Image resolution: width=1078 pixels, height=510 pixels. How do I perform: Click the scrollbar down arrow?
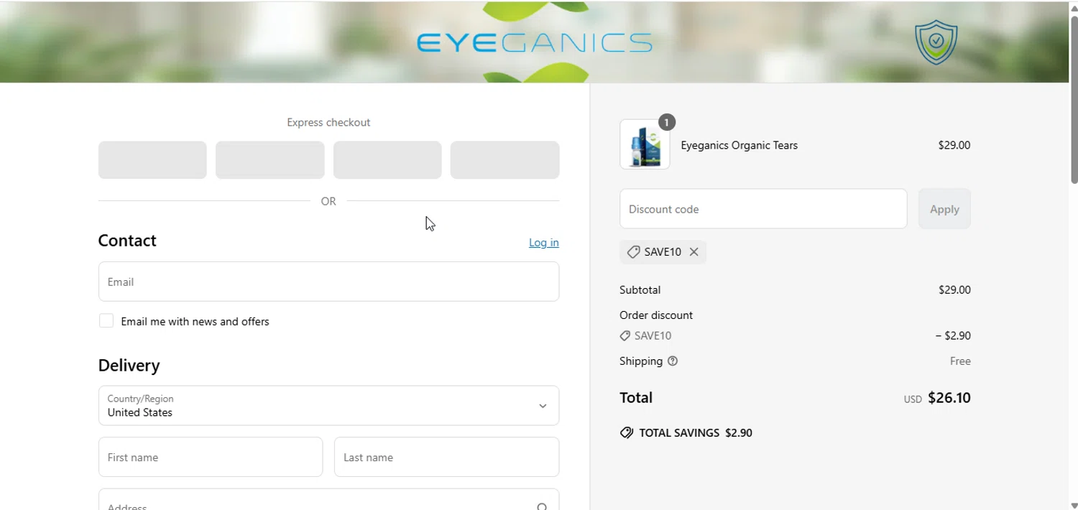[x=1074, y=505]
